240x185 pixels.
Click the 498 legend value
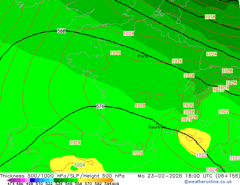click(x=30, y=183)
